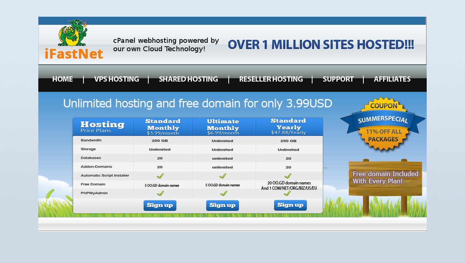465x263 pixels.
Task: Go to VPS HOSTING page
Action: 116,79
